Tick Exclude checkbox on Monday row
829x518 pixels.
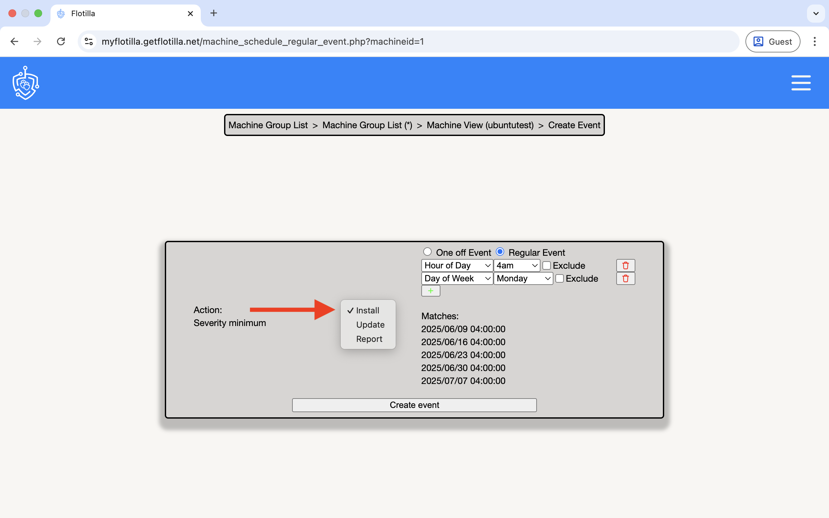tap(559, 278)
